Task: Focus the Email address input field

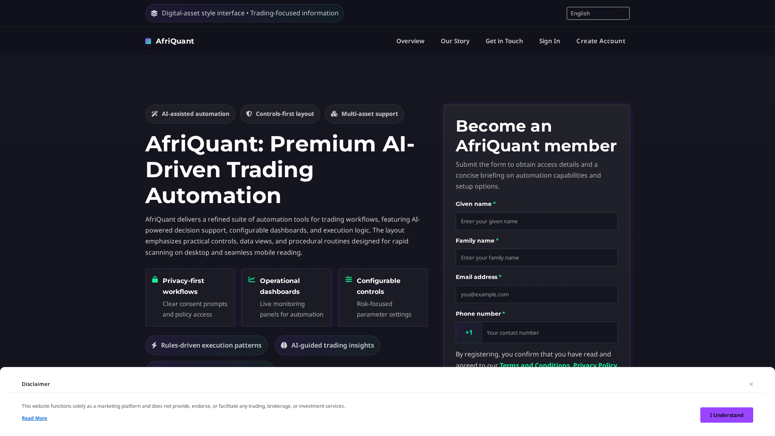Action: [x=537, y=294]
